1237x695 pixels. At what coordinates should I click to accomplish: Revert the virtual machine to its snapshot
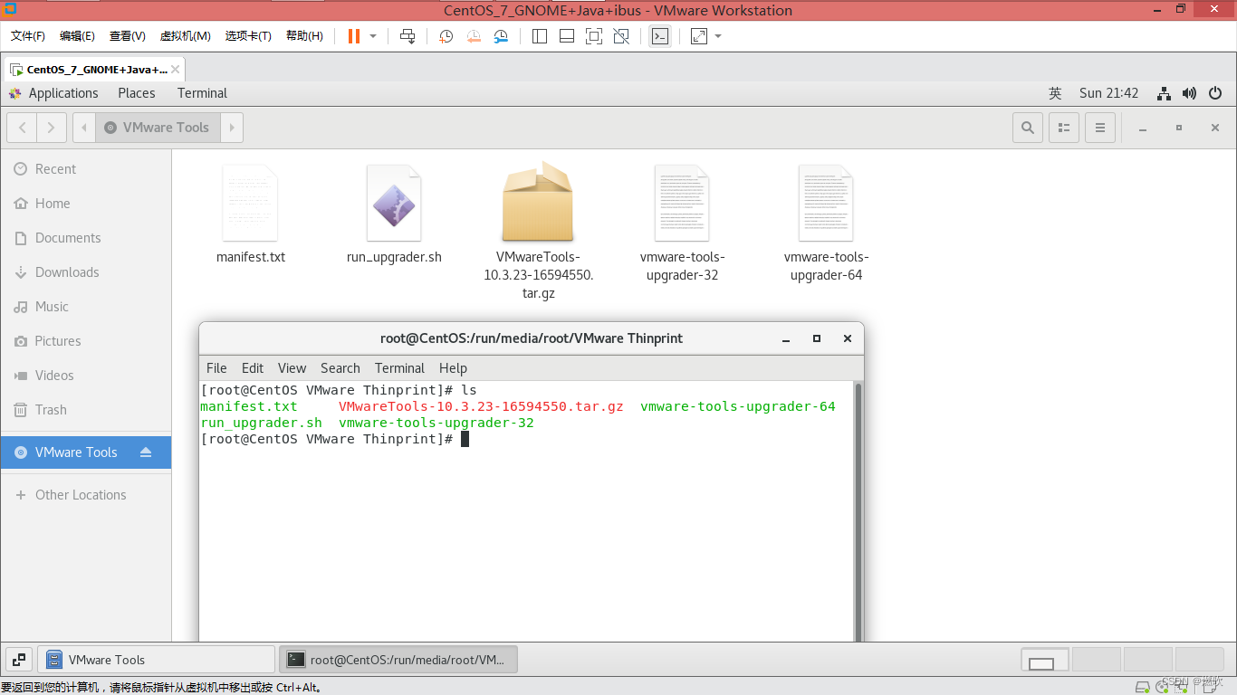(x=474, y=36)
